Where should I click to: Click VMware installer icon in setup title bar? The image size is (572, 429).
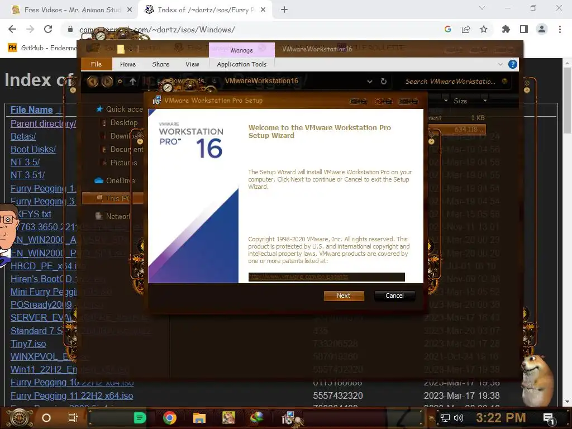(156, 101)
